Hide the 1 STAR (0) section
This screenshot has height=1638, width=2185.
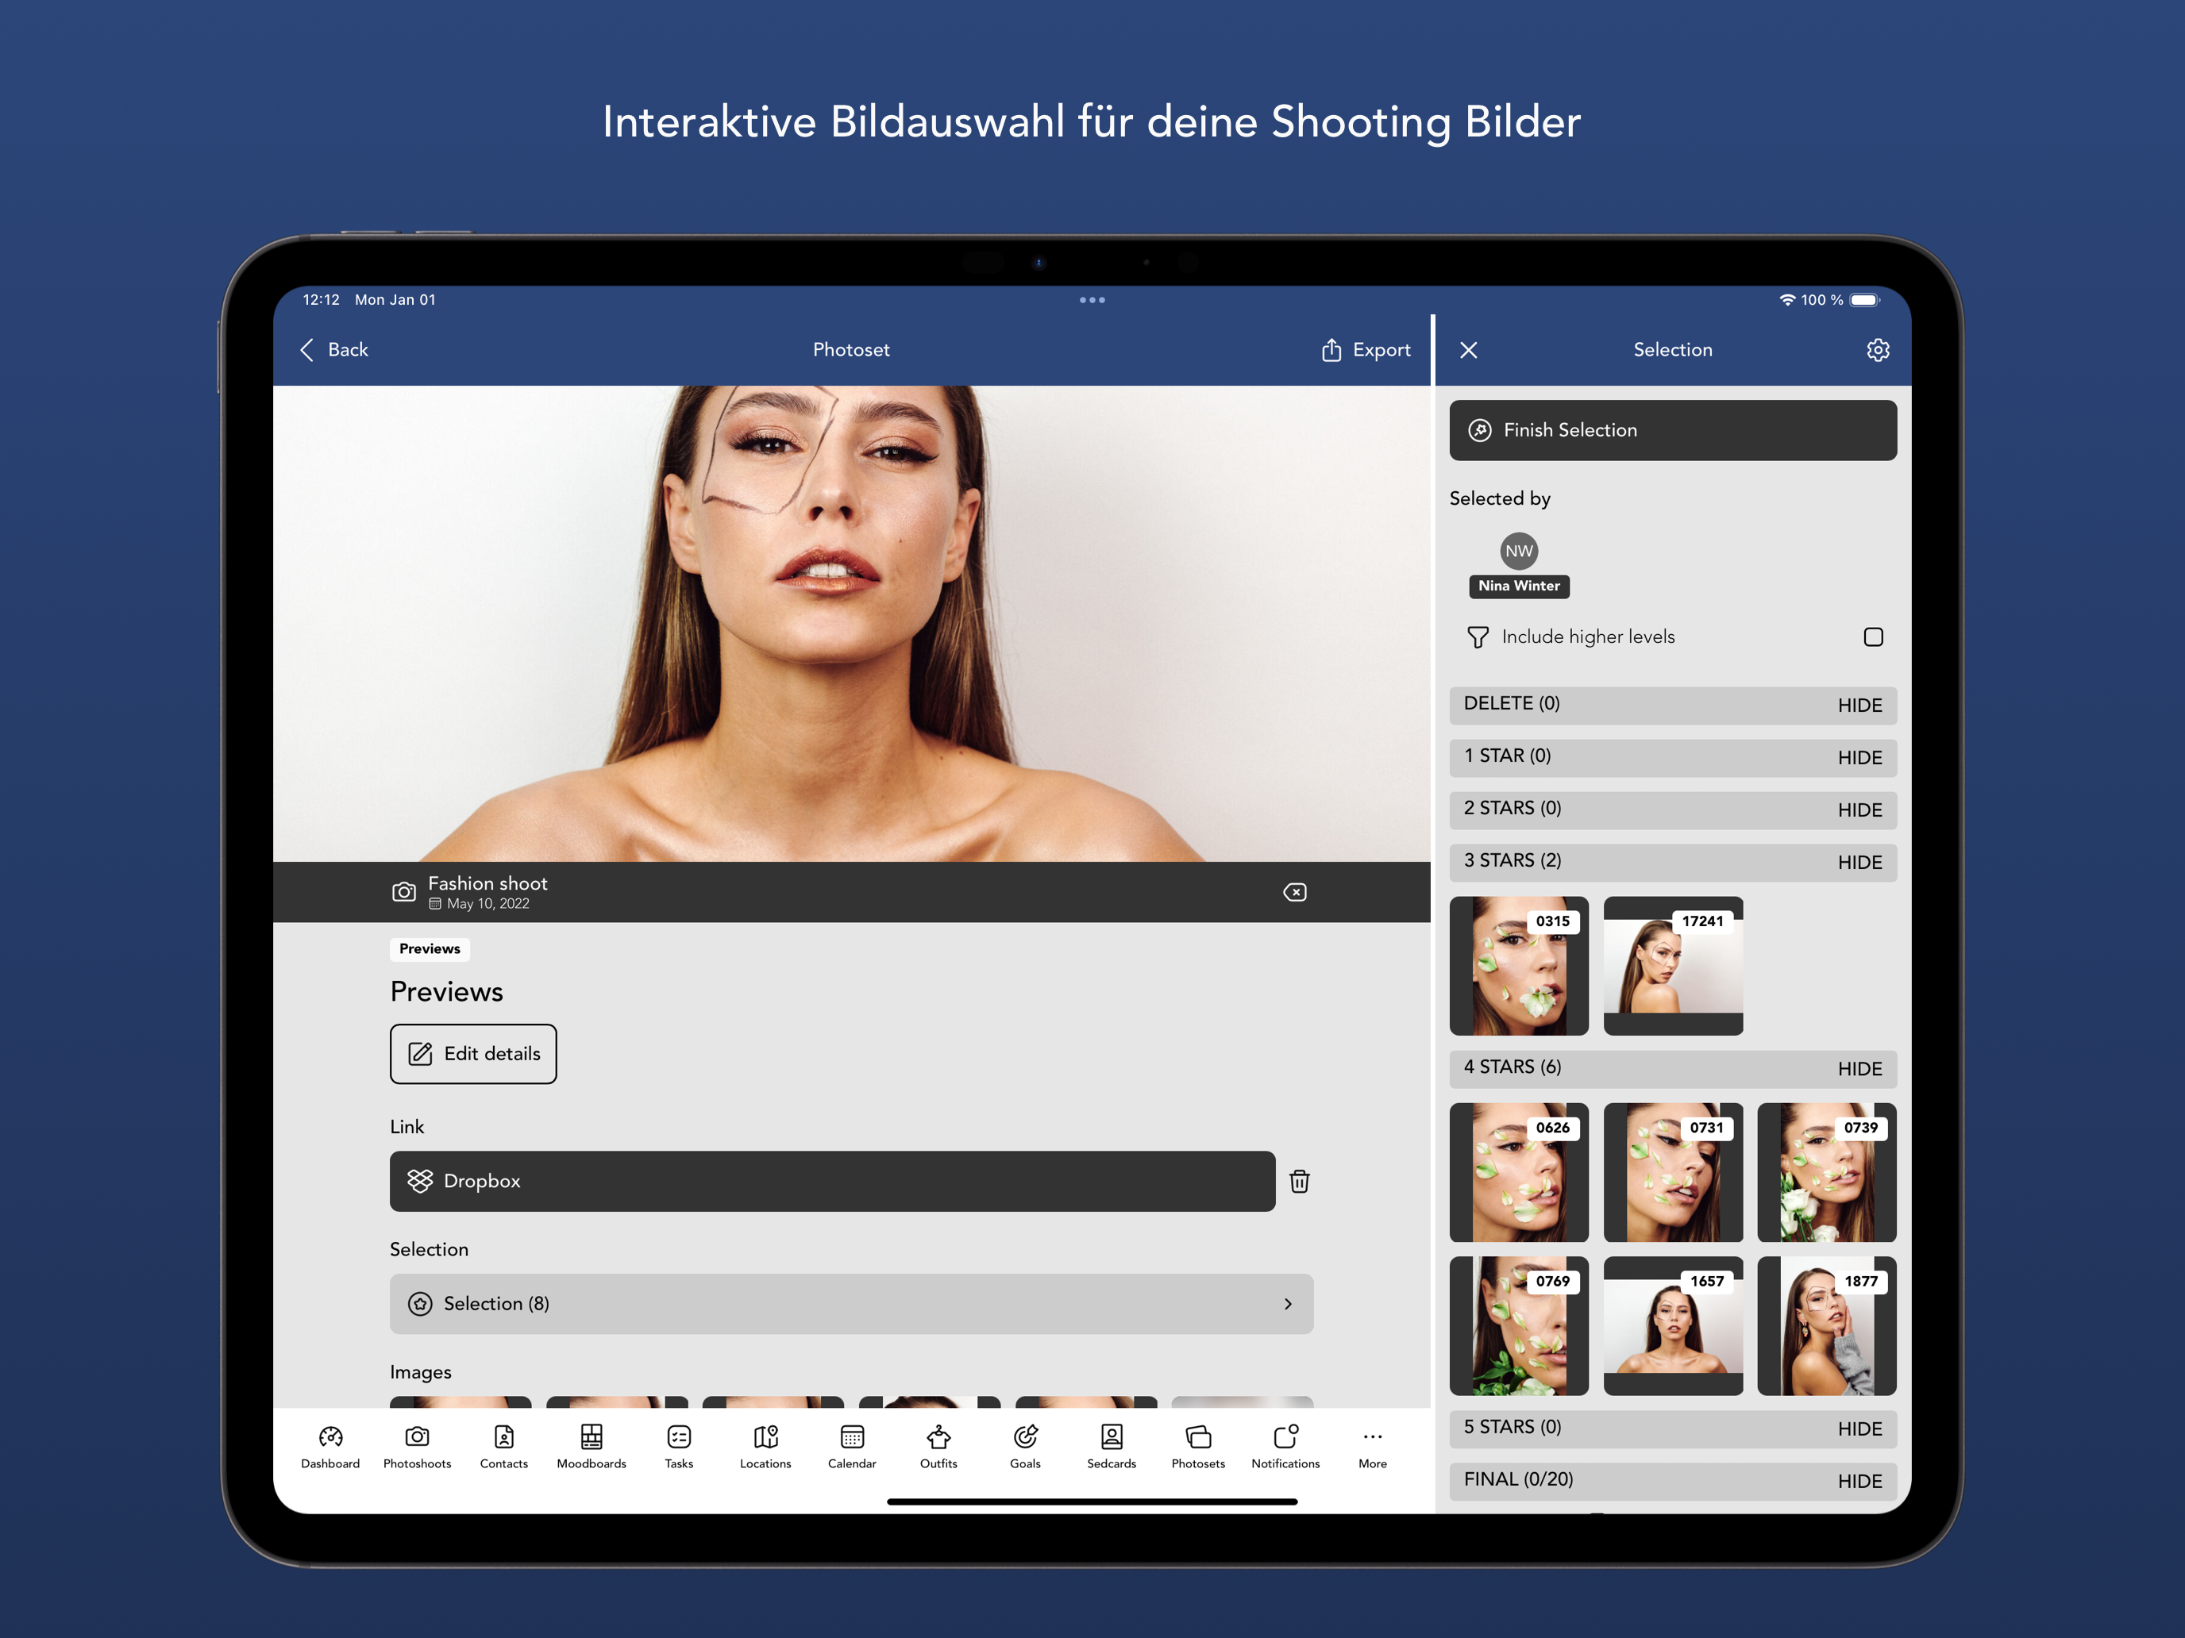[x=1859, y=757]
